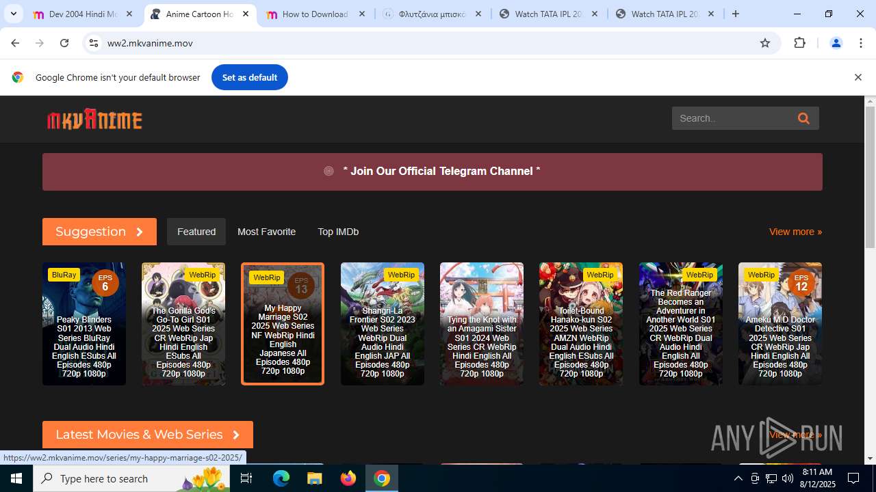This screenshot has height=492, width=876.
Task: Click EPS 13 badge on My Happy Marriage
Action: point(301,286)
